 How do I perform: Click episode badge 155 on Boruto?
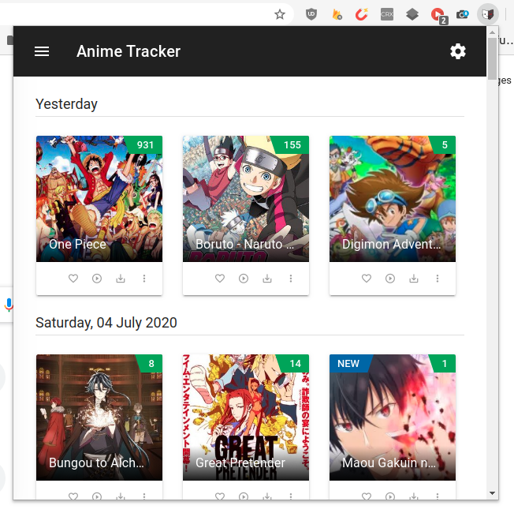[292, 144]
